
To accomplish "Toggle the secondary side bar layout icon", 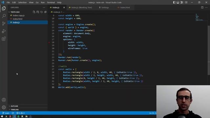I will 181,2.
